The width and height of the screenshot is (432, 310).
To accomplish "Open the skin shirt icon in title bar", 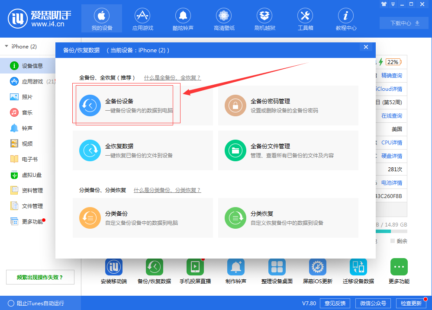I will point(384,4).
